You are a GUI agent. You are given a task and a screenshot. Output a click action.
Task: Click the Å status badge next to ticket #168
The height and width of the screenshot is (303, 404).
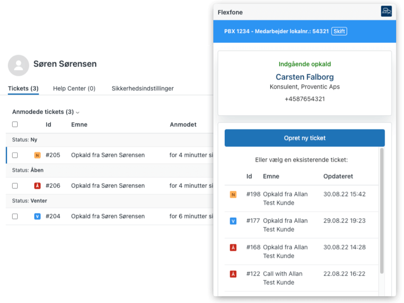point(234,247)
